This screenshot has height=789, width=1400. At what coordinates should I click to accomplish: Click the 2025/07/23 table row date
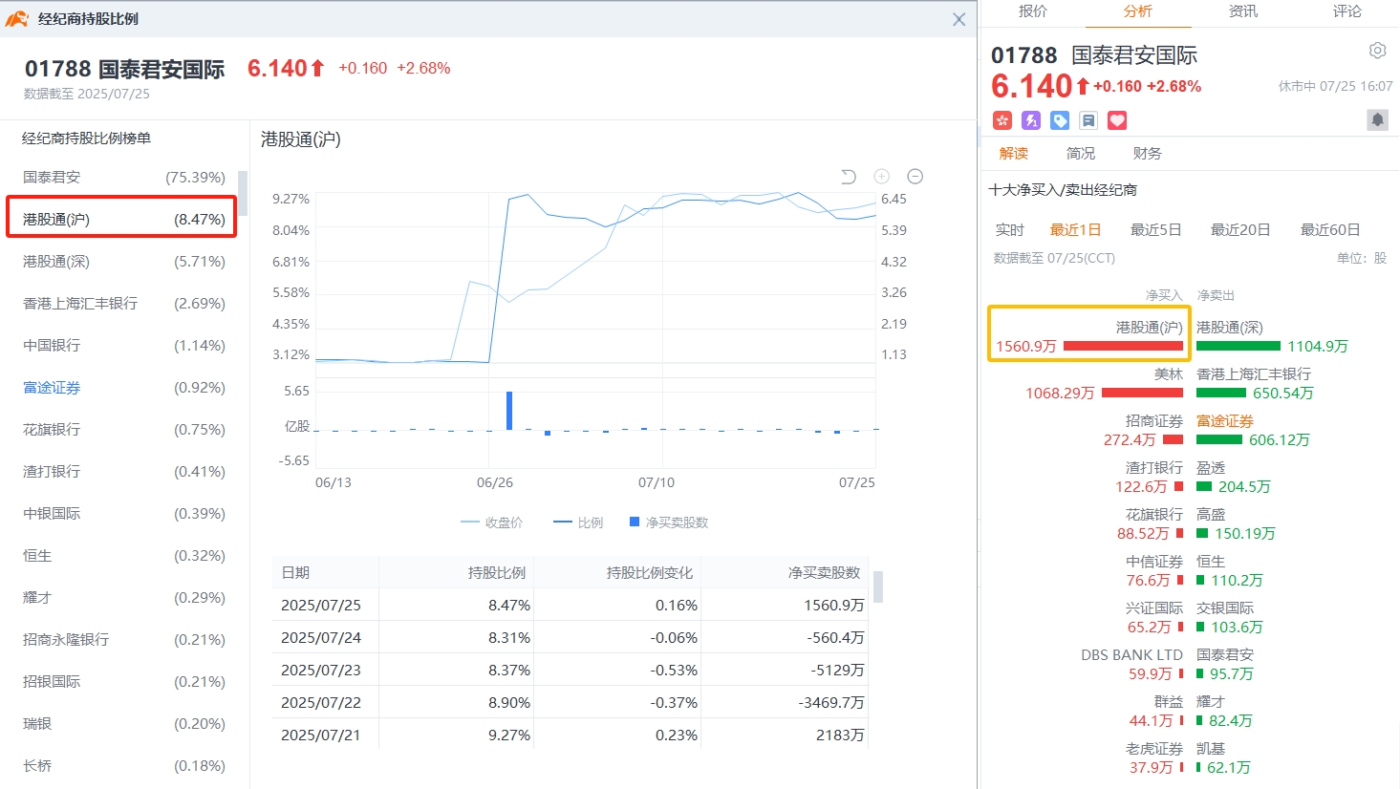321,671
